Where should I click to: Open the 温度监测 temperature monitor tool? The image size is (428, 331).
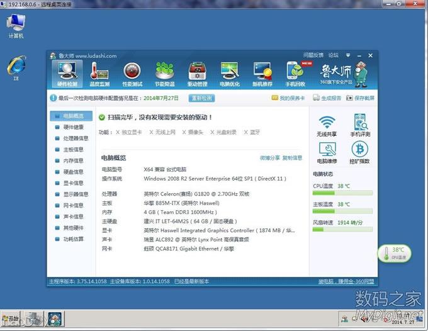coord(99,74)
